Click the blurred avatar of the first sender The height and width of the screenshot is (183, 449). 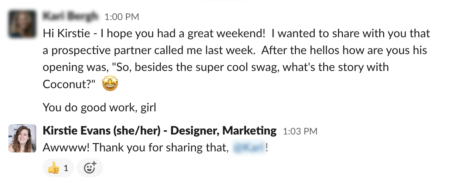(22, 24)
